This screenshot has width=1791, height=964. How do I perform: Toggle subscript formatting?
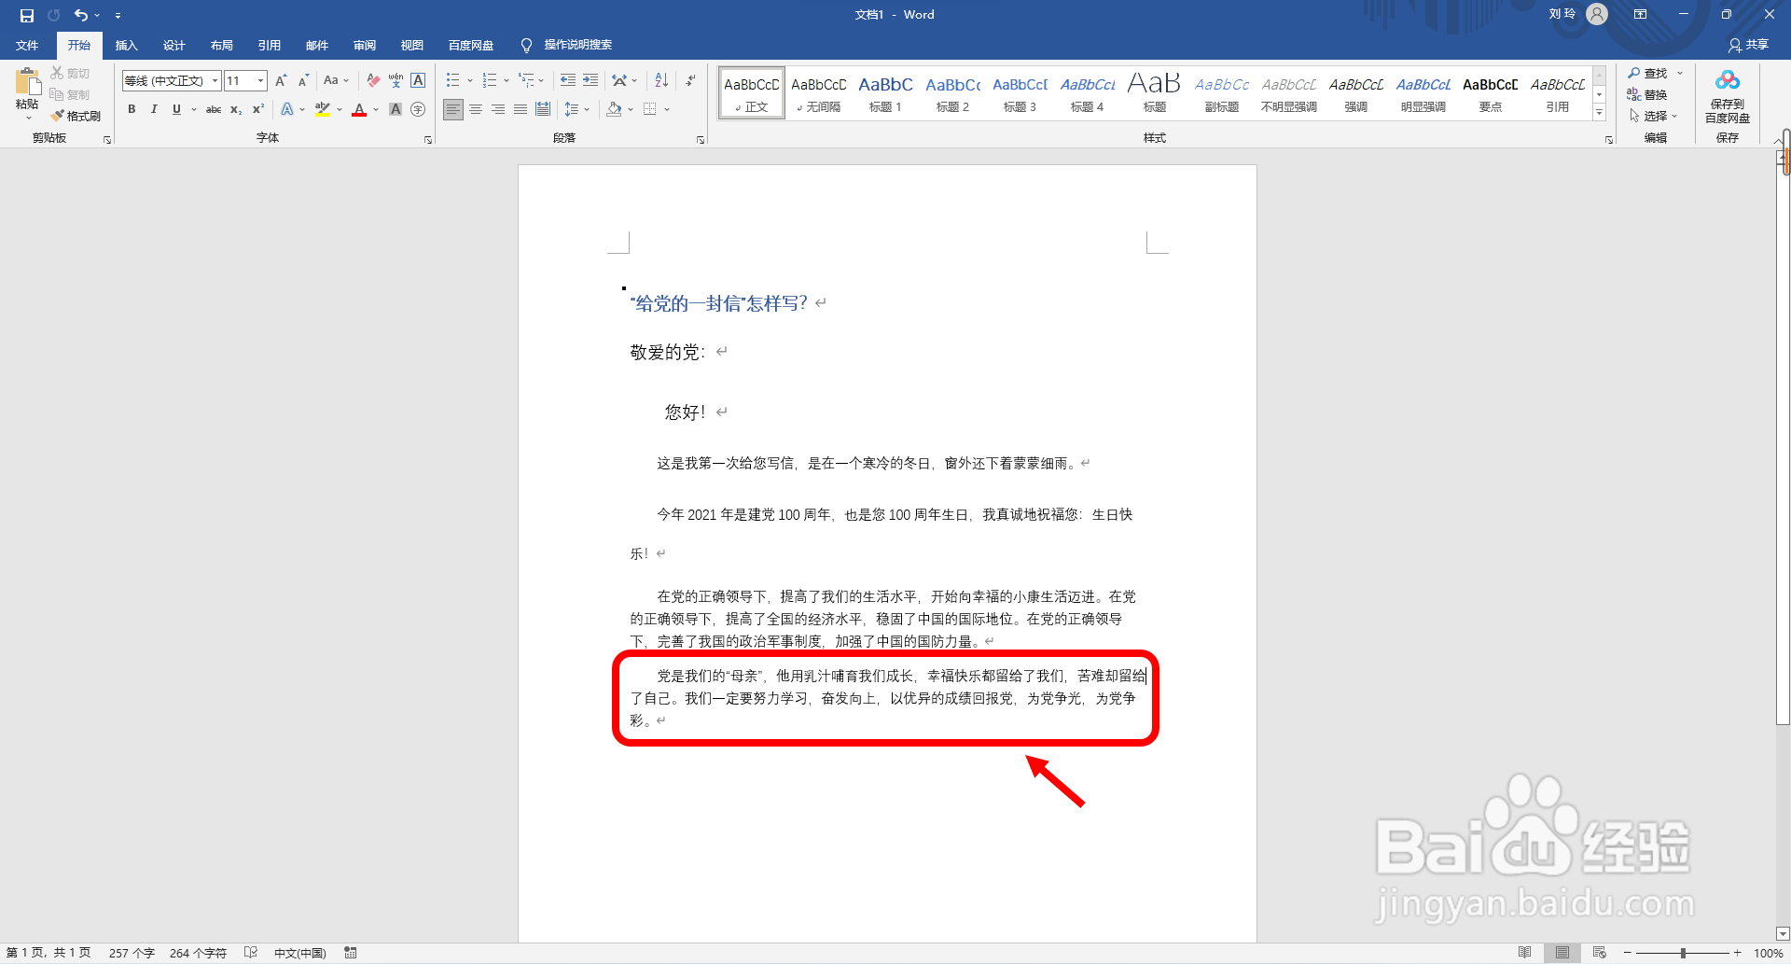(236, 109)
